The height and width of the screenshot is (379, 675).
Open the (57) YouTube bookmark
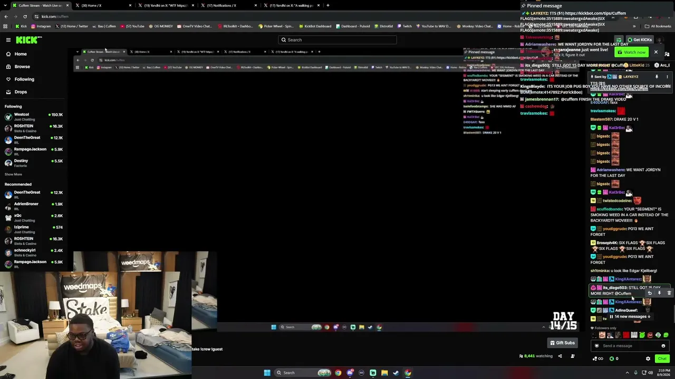pos(132,26)
